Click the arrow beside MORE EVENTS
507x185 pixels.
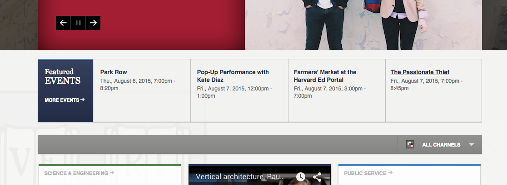83,100
